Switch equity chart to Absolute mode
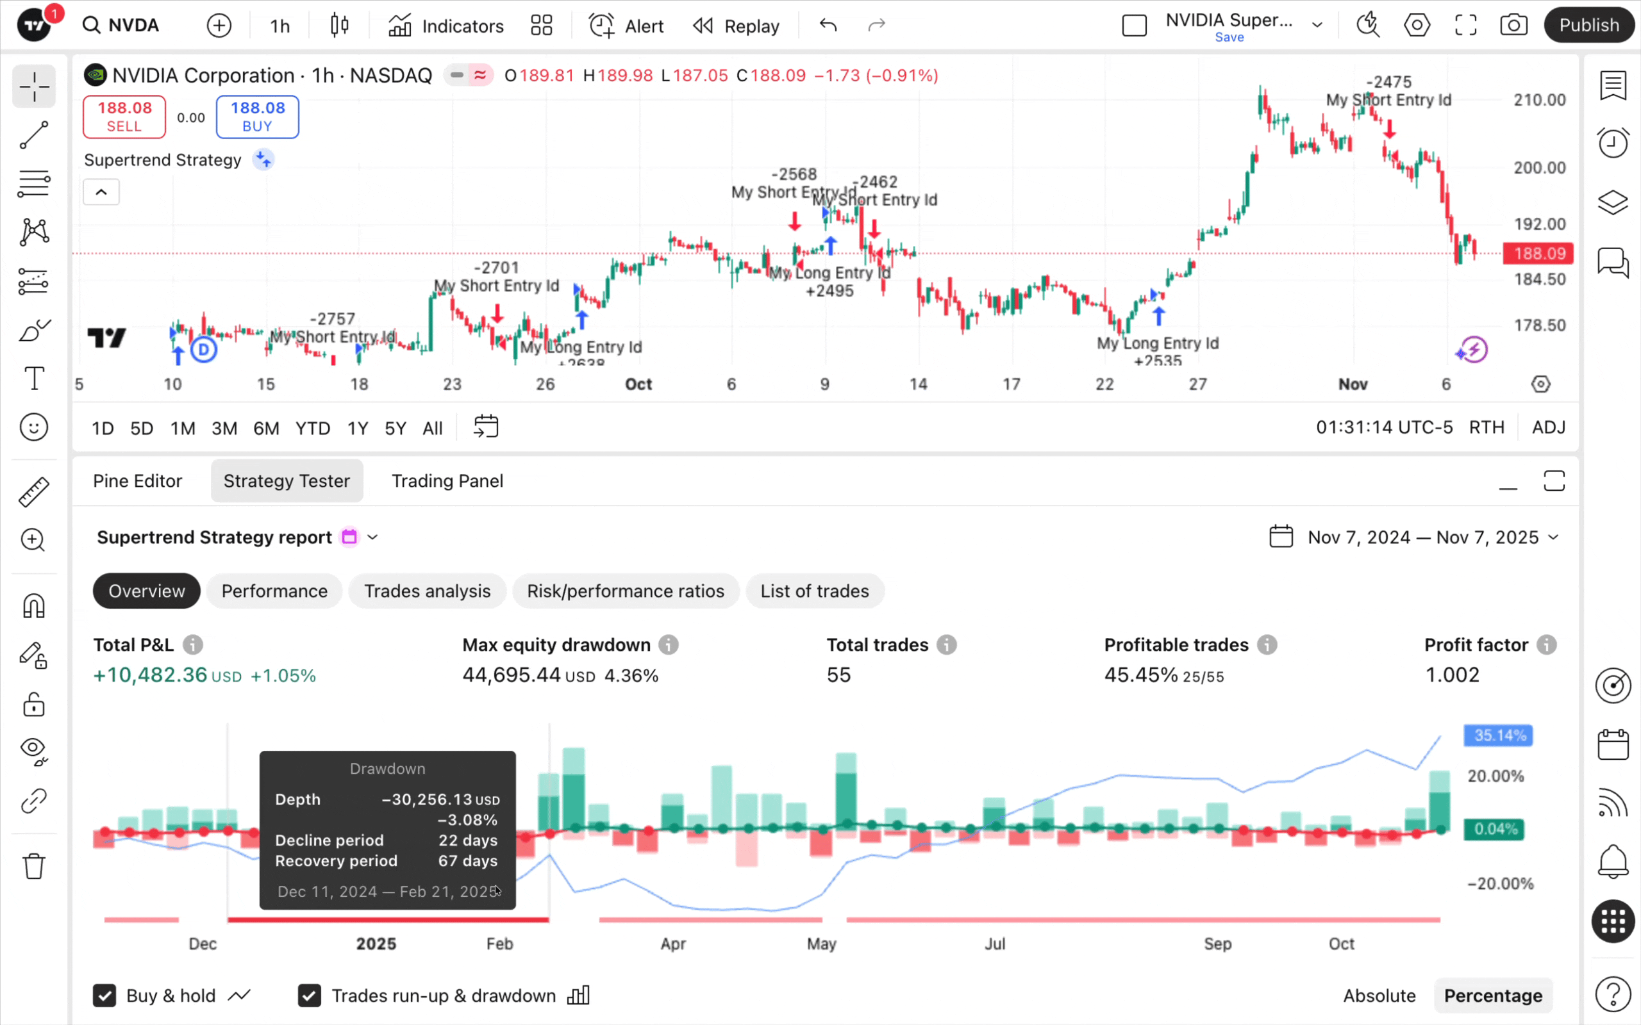Image resolution: width=1641 pixels, height=1025 pixels. 1379,995
